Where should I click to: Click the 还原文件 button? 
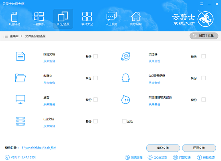click(199, 148)
